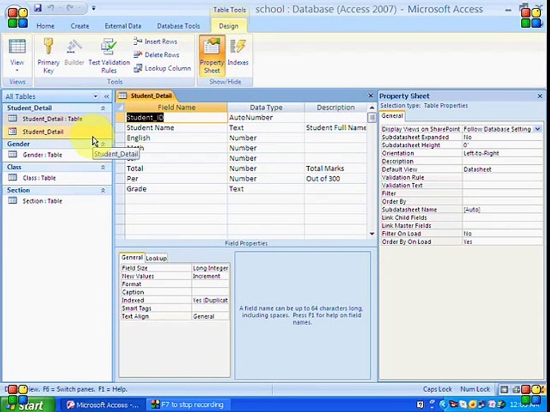
Task: Click the Subdatasheet Expanded No value
Action: click(x=502, y=137)
